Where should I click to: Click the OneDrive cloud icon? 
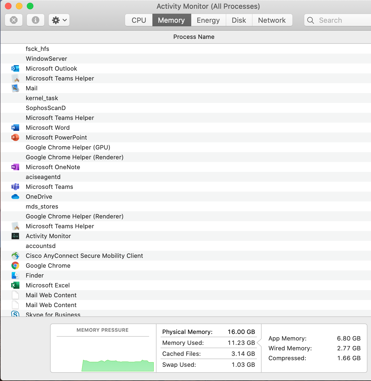coord(15,197)
